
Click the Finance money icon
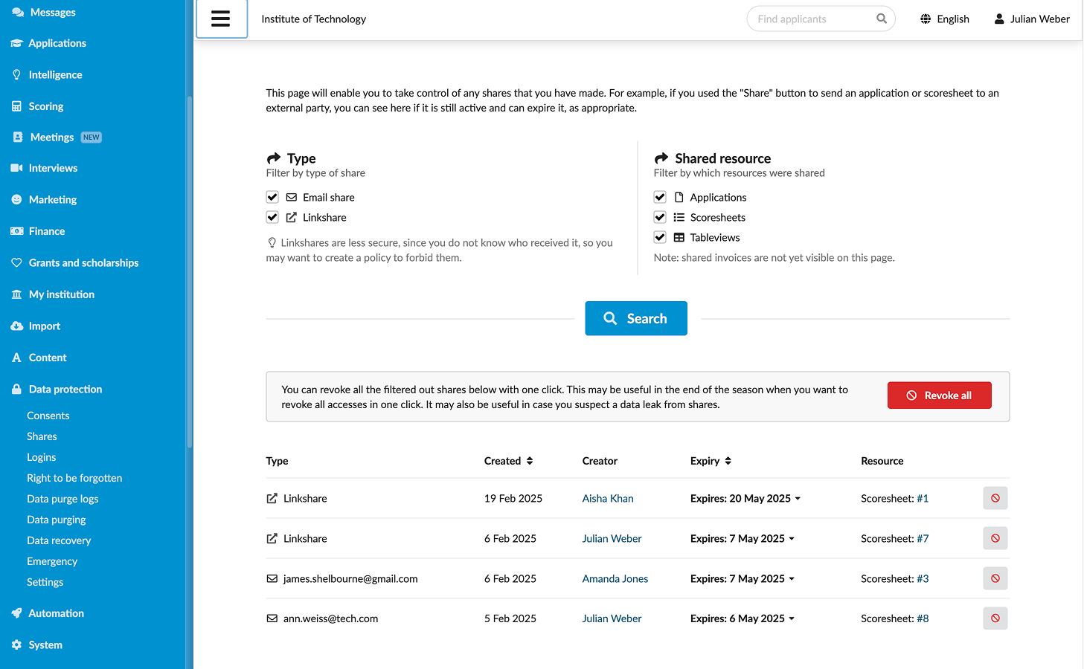(x=17, y=231)
